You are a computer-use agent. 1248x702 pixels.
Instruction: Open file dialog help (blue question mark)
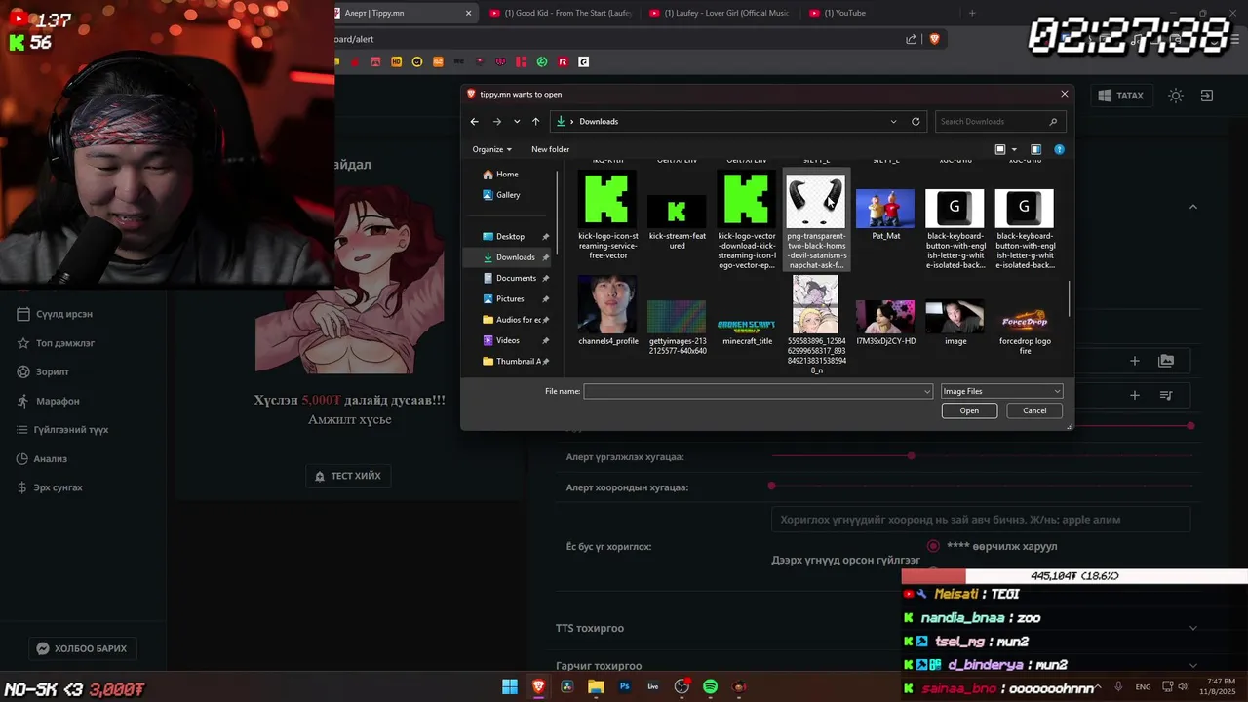pos(1059,149)
